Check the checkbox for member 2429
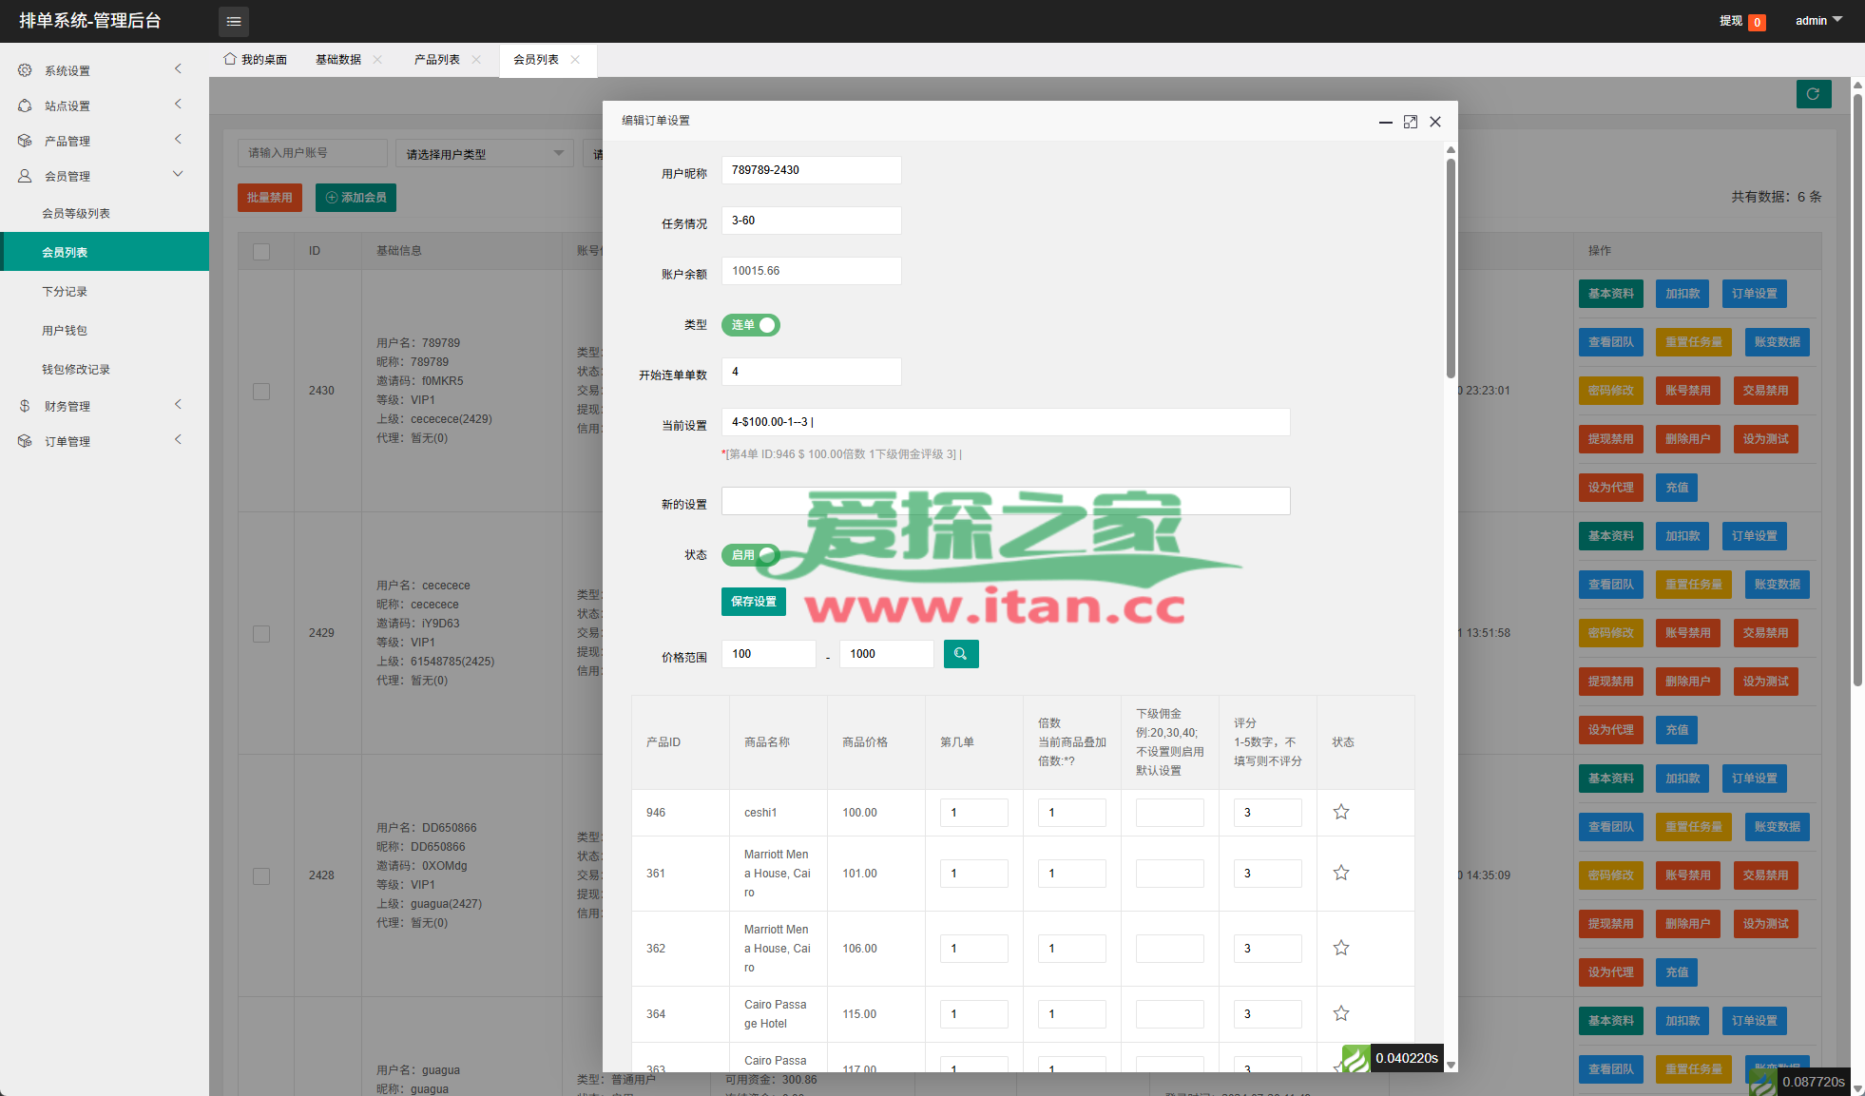The image size is (1865, 1096). [x=261, y=634]
